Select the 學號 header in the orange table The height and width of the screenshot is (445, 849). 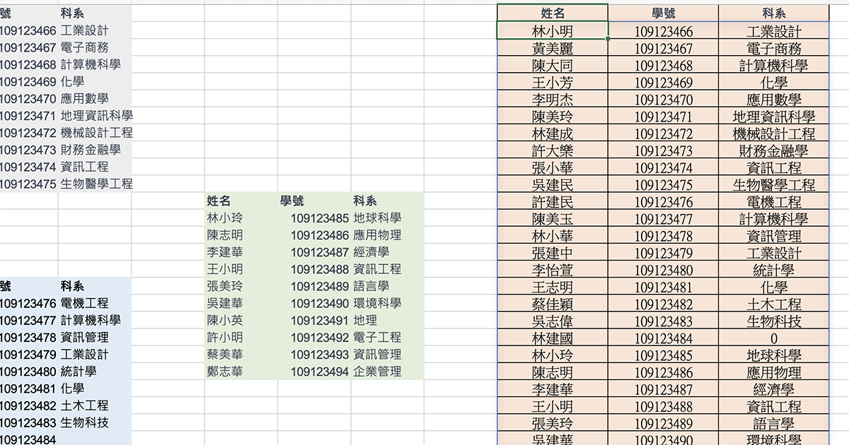click(665, 13)
